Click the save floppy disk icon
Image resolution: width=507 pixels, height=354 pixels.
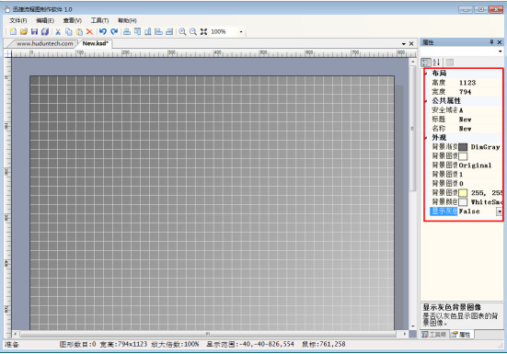(x=34, y=31)
